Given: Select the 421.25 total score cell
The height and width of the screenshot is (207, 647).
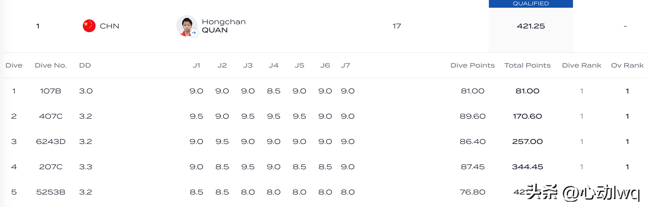Looking at the screenshot, I should point(531,26).
